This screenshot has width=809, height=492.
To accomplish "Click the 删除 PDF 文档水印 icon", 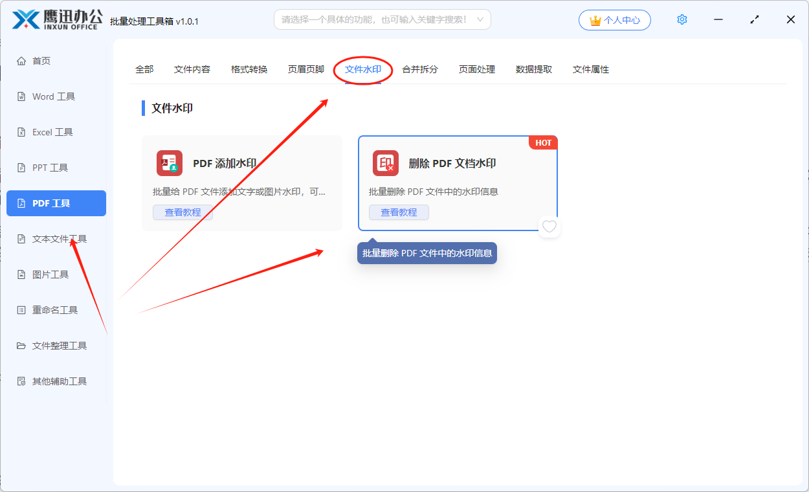I will pyautogui.click(x=386, y=163).
